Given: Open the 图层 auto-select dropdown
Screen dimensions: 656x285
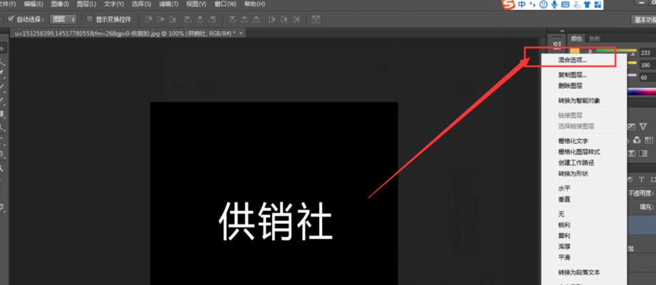Looking at the screenshot, I should coord(64,19).
